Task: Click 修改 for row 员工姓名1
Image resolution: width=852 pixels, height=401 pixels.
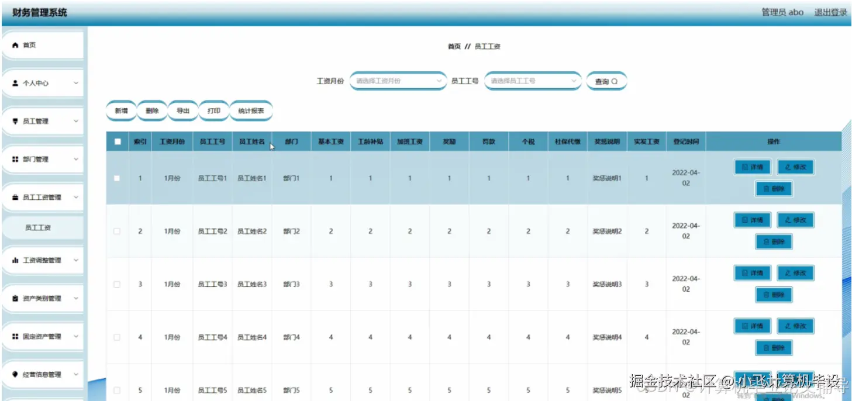Action: click(795, 167)
